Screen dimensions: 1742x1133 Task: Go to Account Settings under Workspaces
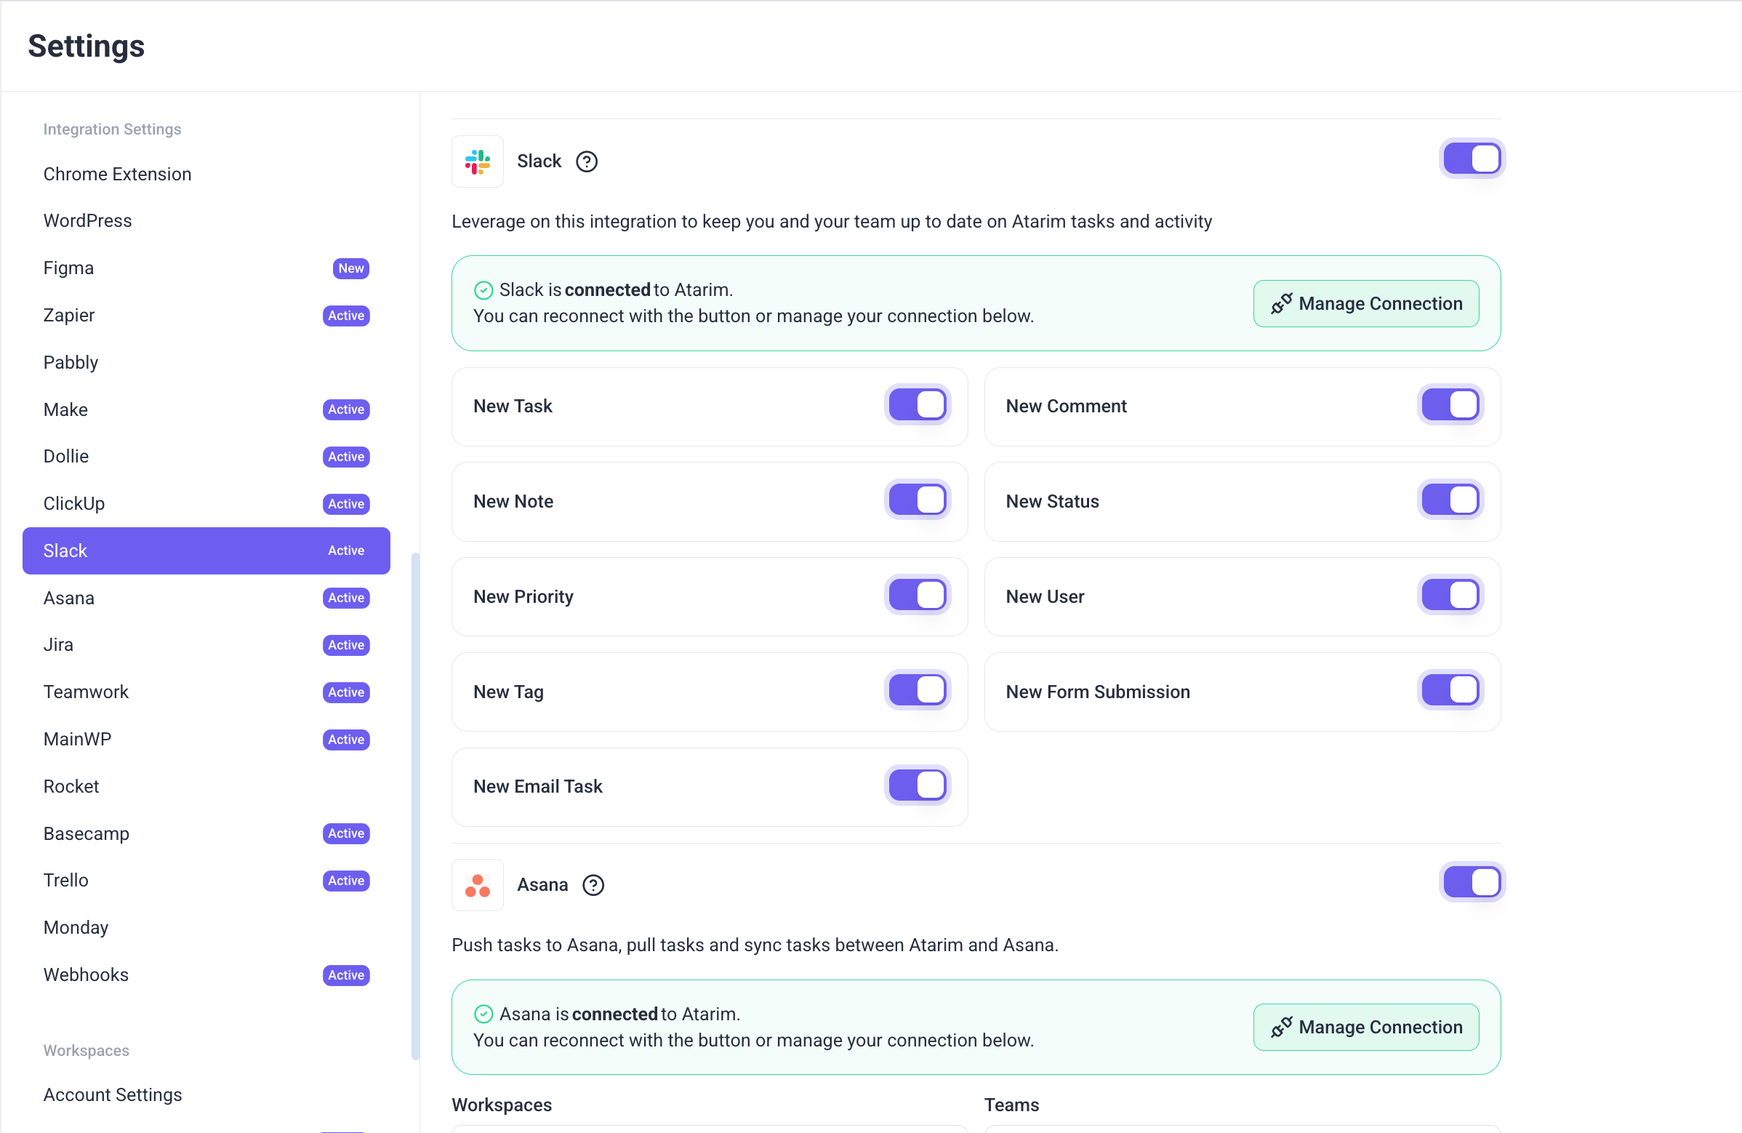pyautogui.click(x=113, y=1094)
